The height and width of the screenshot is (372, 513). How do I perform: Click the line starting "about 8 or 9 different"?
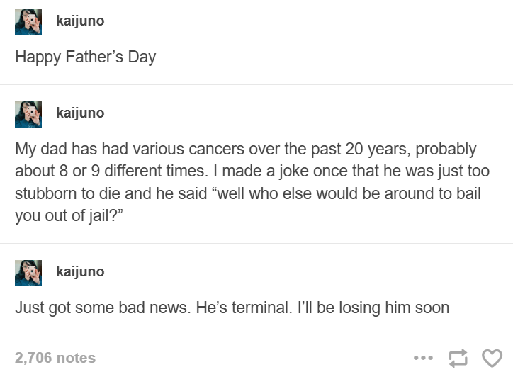coord(252,171)
